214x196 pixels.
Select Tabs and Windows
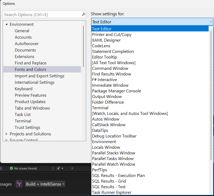pyautogui.click(x=32, y=108)
